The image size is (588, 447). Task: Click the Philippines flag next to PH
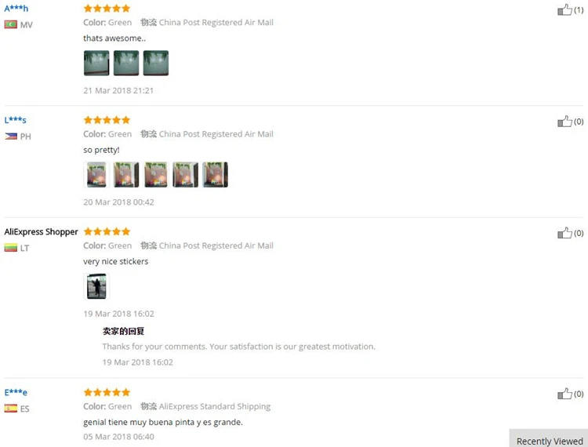click(11, 136)
